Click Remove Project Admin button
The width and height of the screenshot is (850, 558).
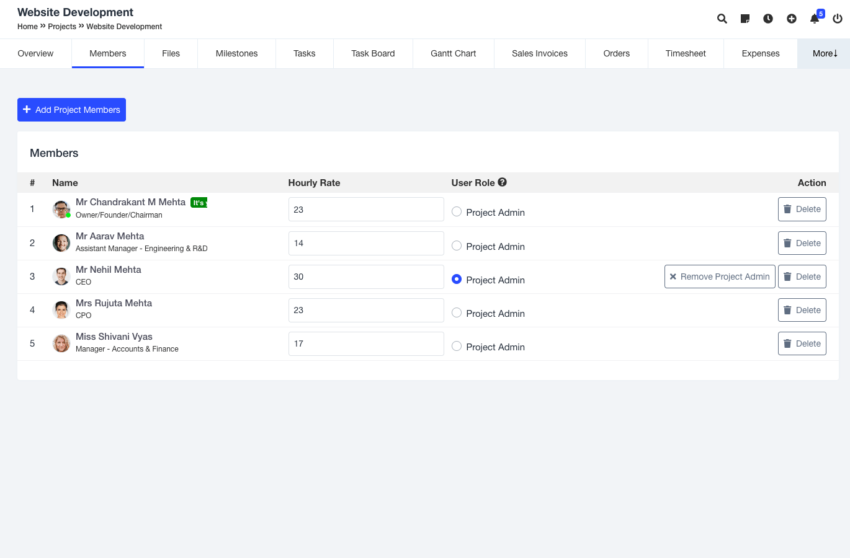click(720, 277)
